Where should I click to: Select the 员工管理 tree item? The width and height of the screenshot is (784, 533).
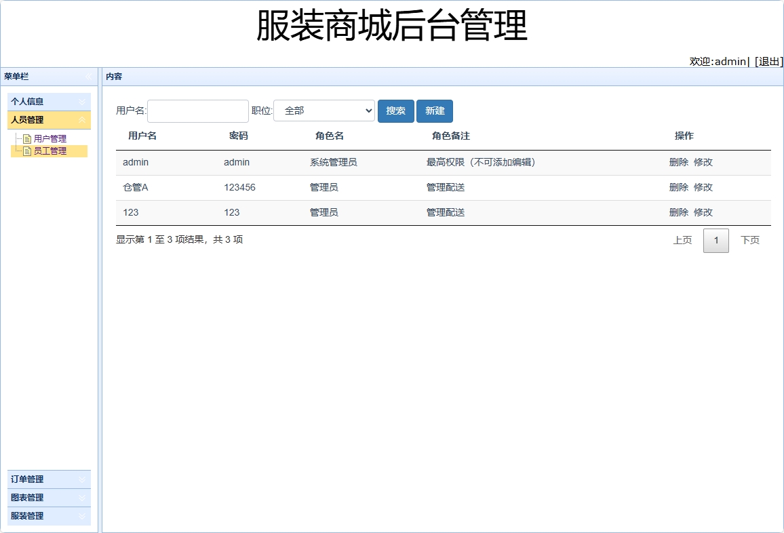pyautogui.click(x=50, y=151)
